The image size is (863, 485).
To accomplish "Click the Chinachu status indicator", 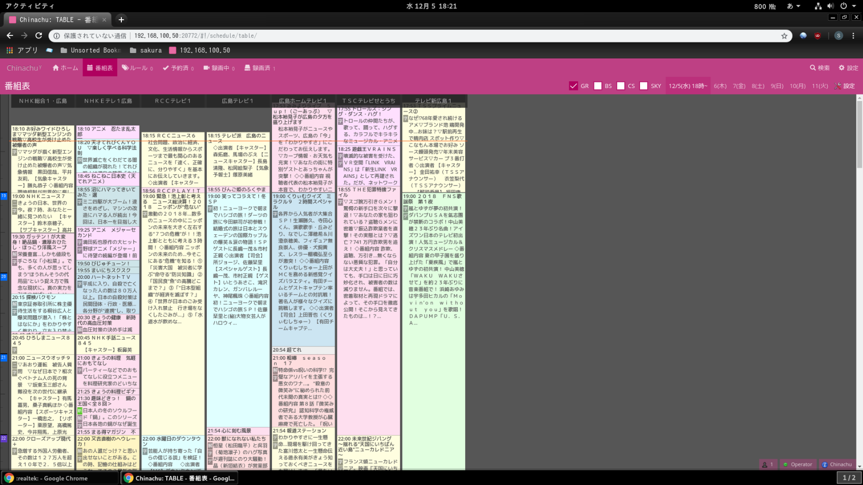I will point(837,464).
